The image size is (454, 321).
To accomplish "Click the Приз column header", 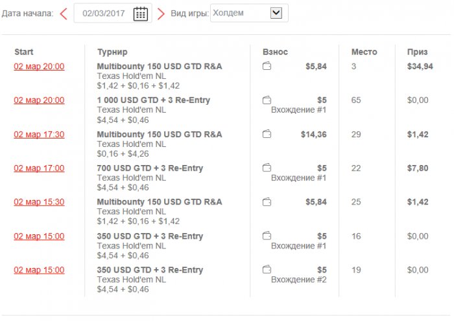I will point(417,52).
